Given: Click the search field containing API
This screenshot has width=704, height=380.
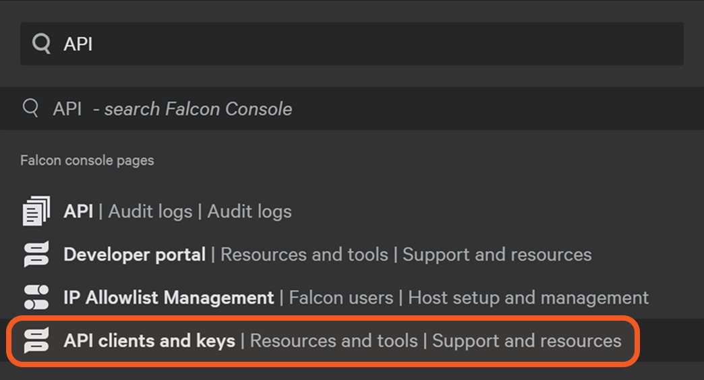Looking at the screenshot, I should click(x=351, y=44).
